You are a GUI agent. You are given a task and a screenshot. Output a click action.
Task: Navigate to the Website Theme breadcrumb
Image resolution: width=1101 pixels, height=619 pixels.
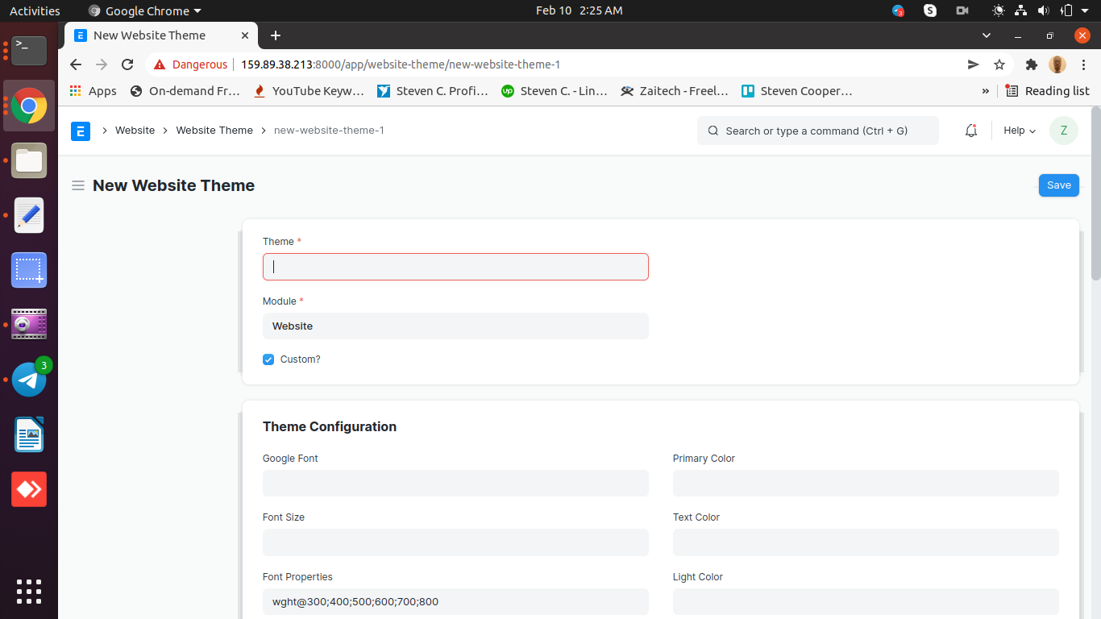[x=214, y=130]
